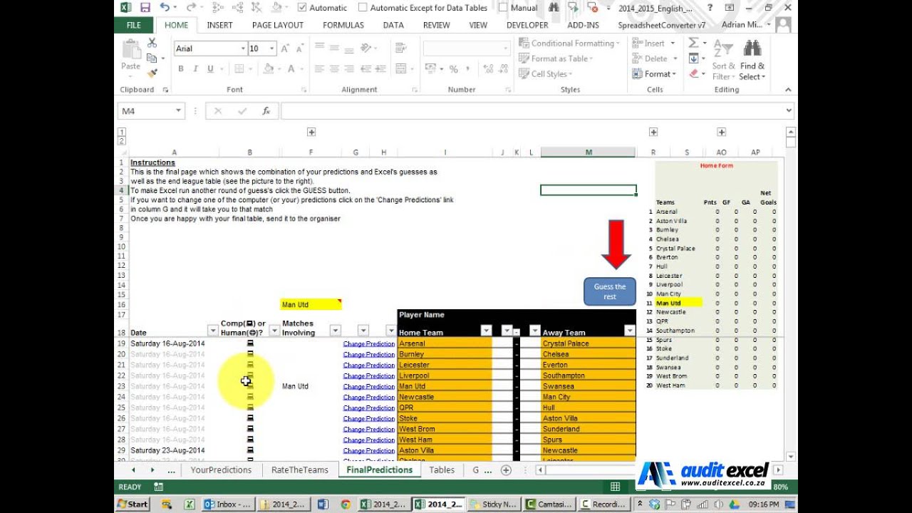This screenshot has height=513, width=912.
Task: Open the Comp or Human filter dropdown
Action: [274, 331]
